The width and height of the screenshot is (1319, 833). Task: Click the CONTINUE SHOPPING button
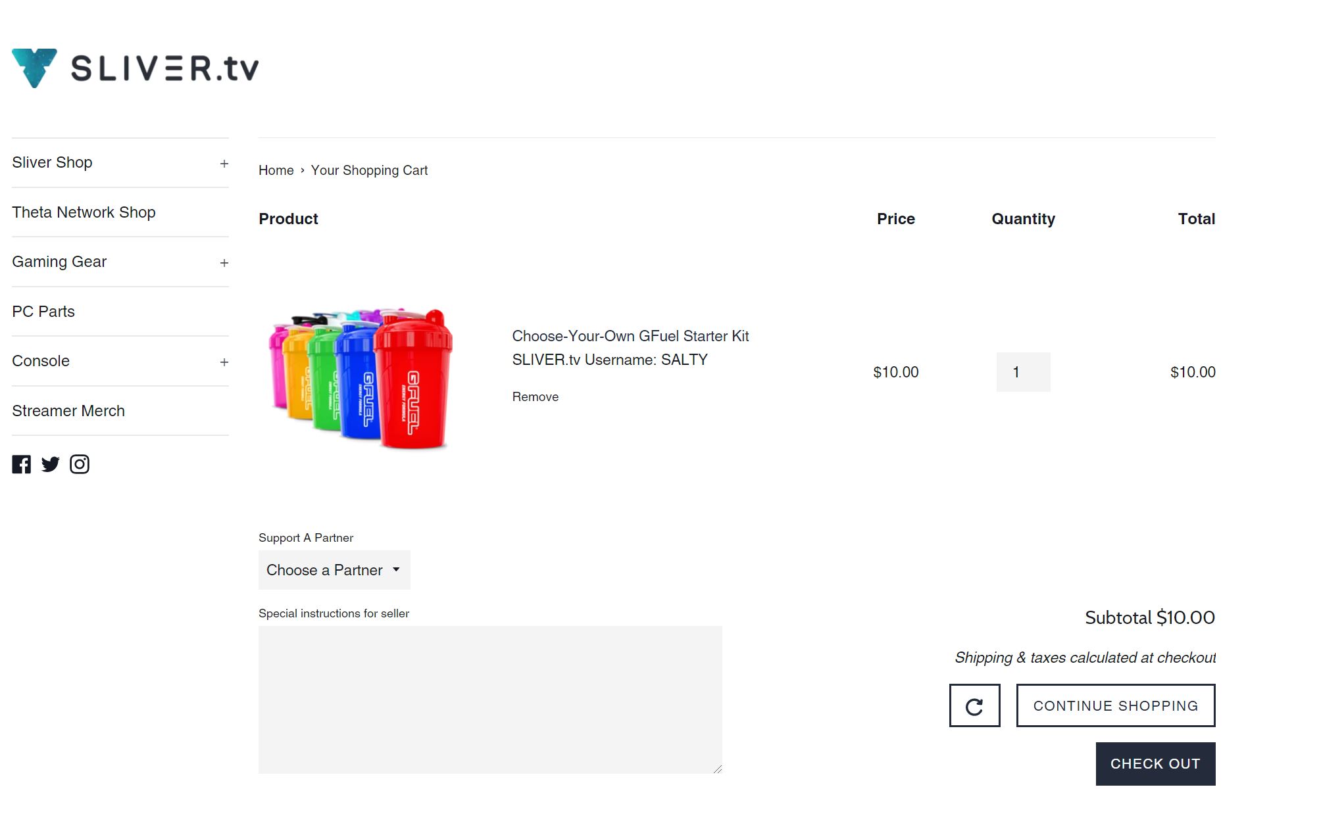click(x=1116, y=705)
